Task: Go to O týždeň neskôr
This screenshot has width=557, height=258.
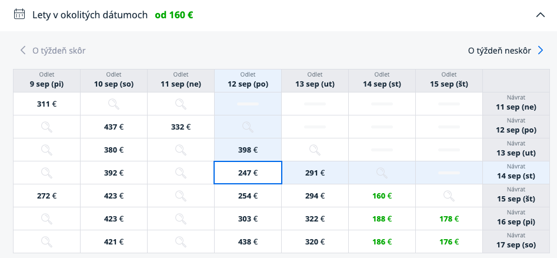Action: (x=499, y=51)
